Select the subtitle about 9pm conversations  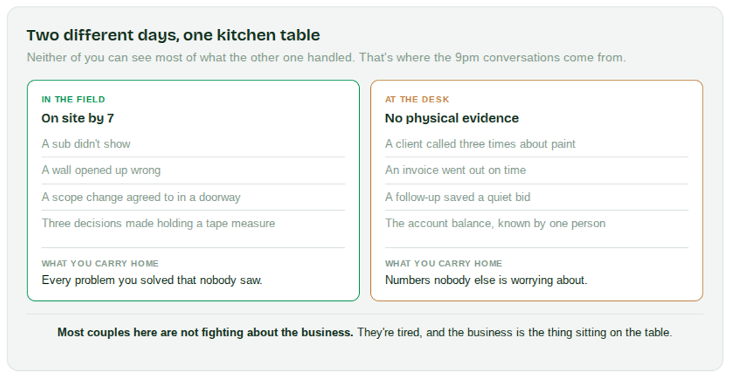point(326,58)
